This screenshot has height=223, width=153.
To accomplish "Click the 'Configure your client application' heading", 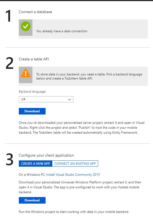I will (46, 155).
